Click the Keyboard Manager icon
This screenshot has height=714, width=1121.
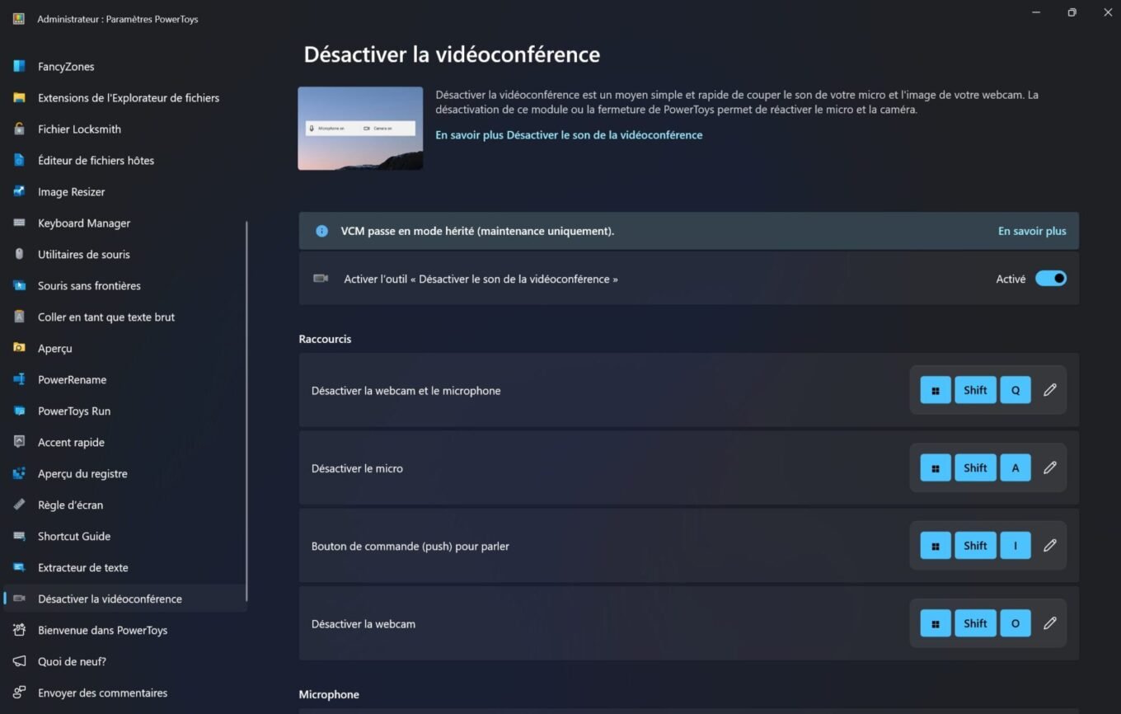pos(19,223)
